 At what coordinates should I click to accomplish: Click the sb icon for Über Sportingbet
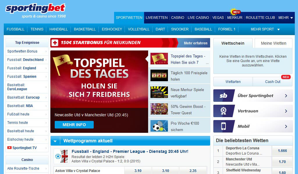coord(223,96)
